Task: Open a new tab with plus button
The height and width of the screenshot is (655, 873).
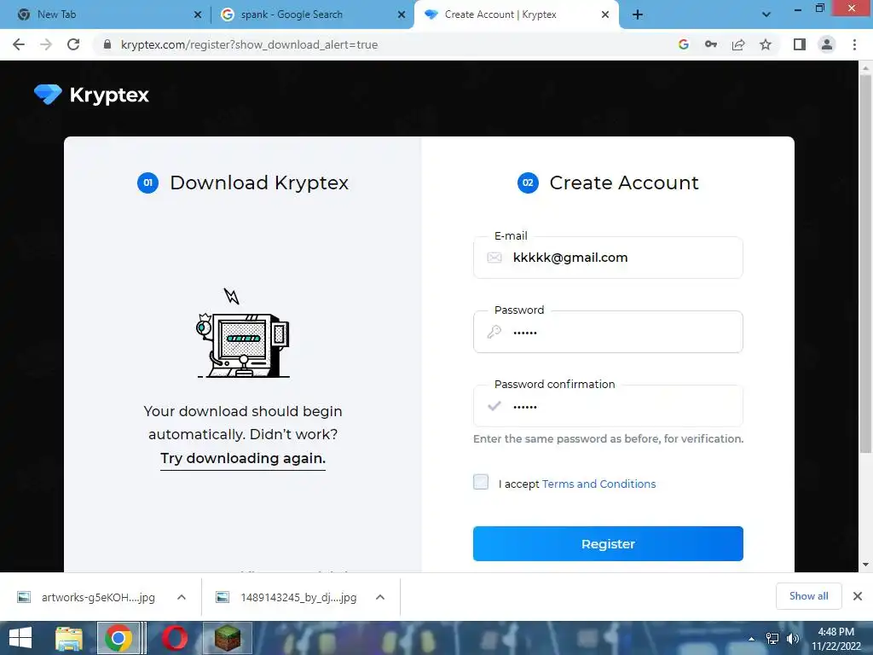Action: tap(638, 14)
